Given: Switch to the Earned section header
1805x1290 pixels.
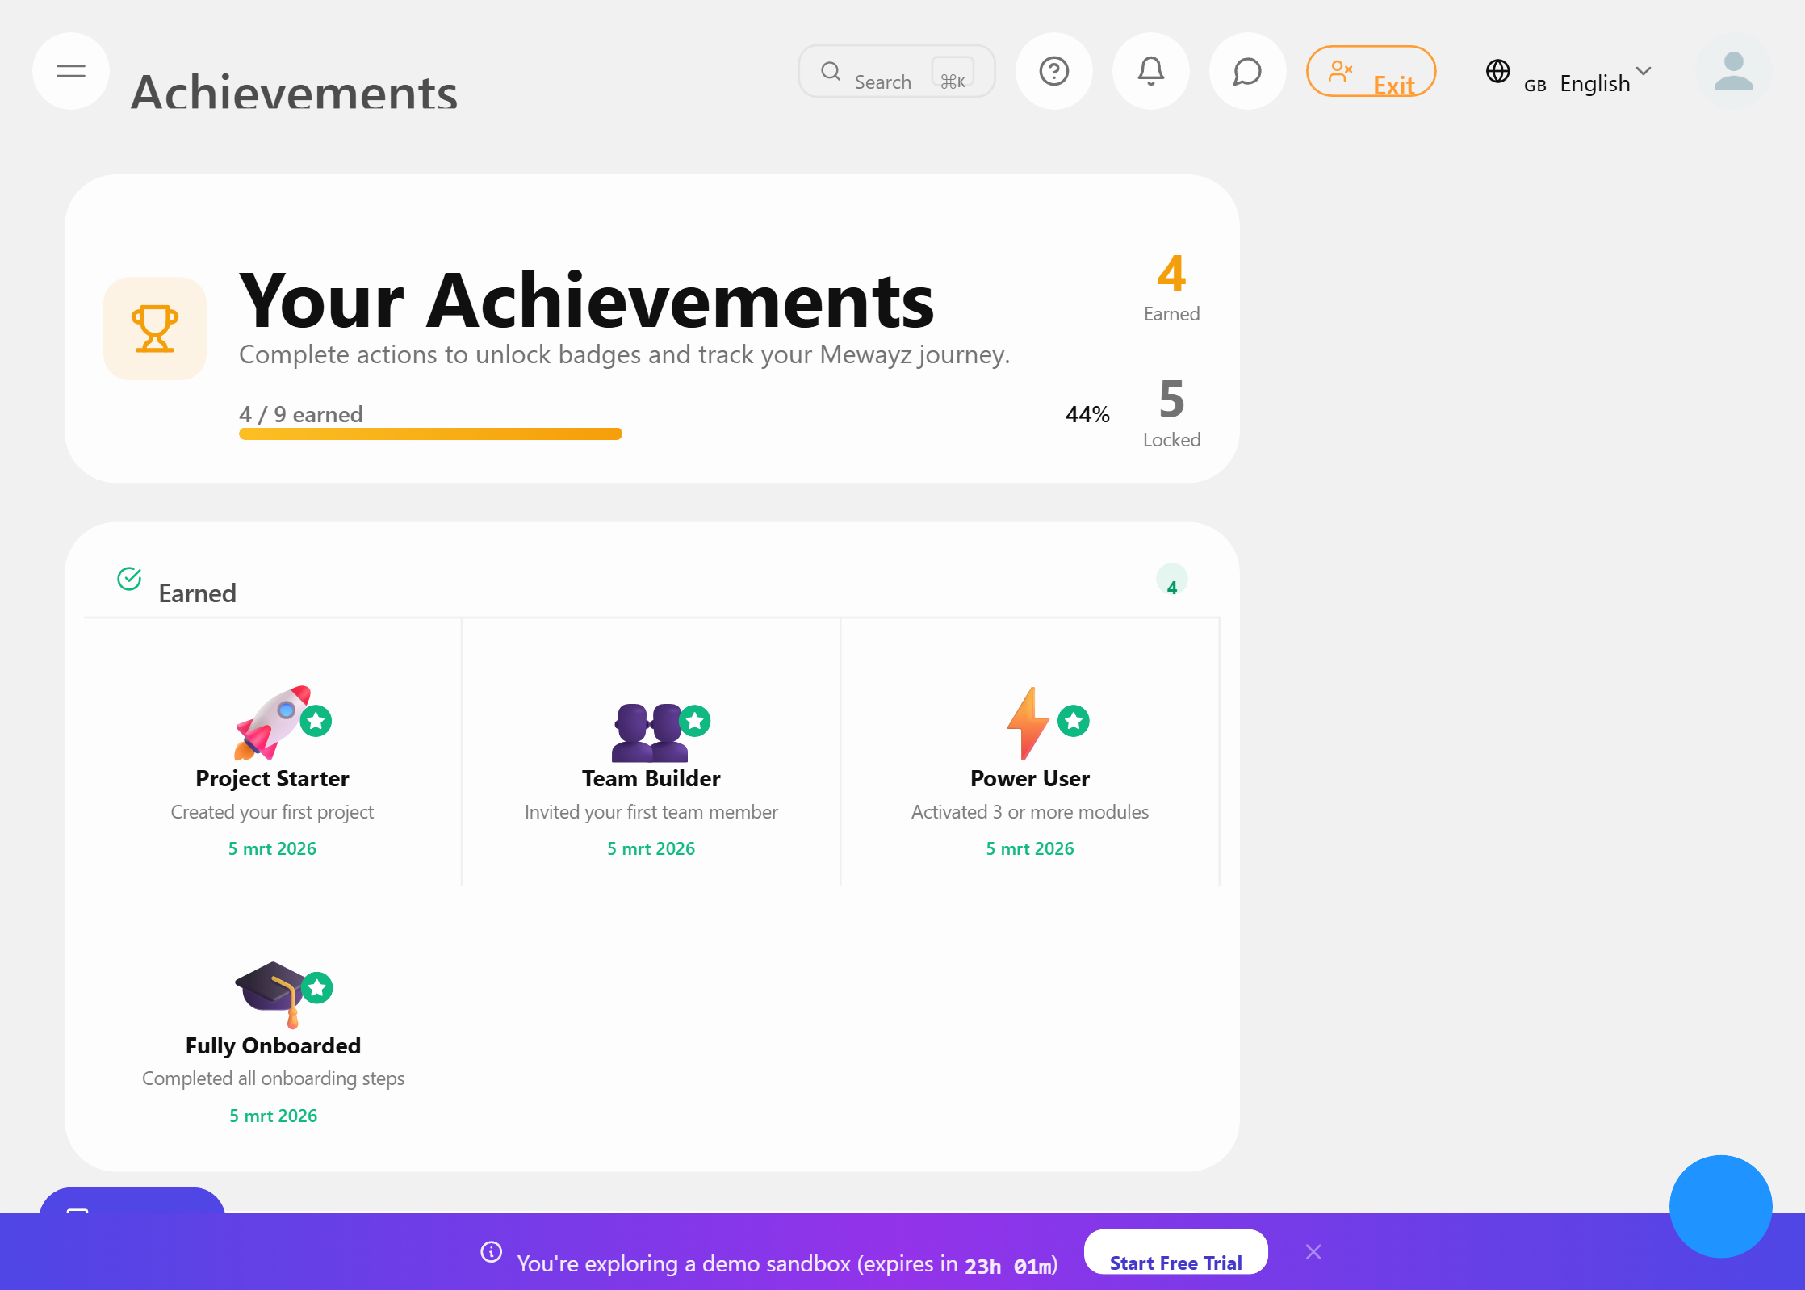Looking at the screenshot, I should 198,593.
